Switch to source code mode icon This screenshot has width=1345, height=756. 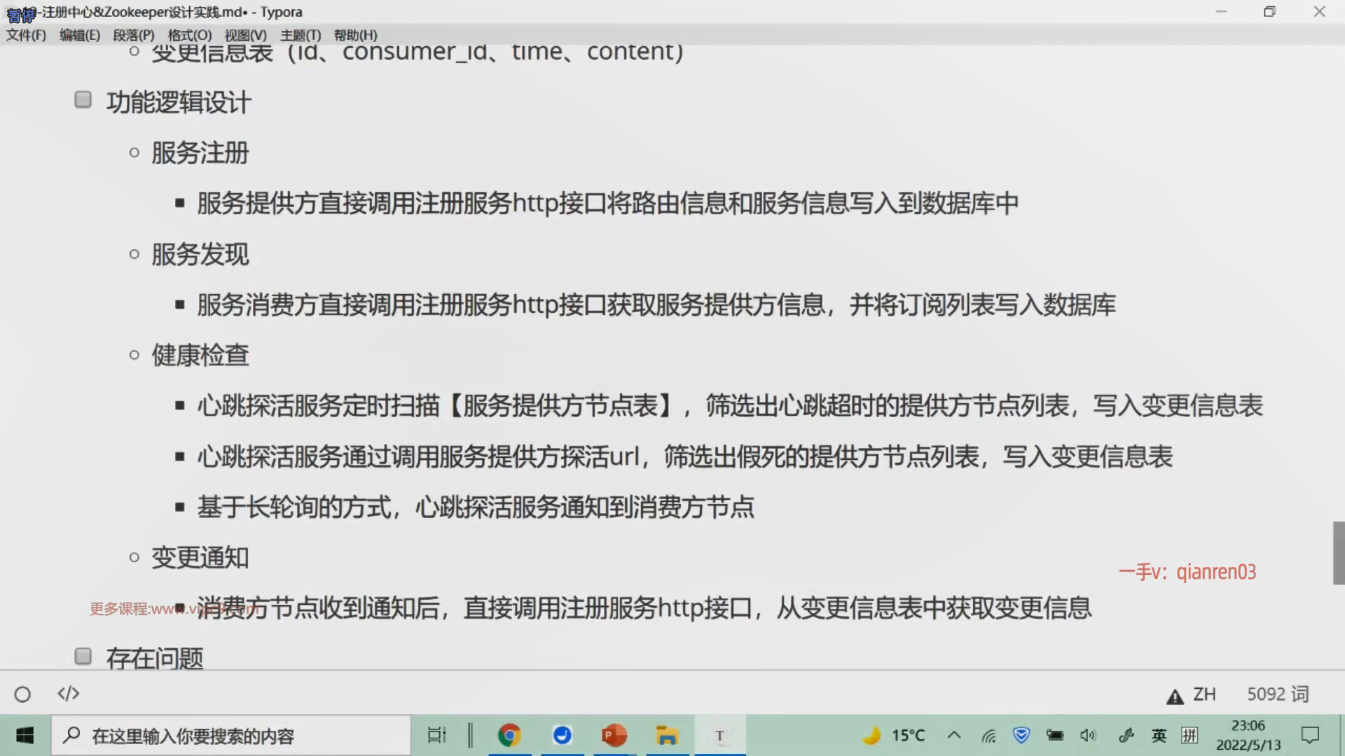point(68,694)
